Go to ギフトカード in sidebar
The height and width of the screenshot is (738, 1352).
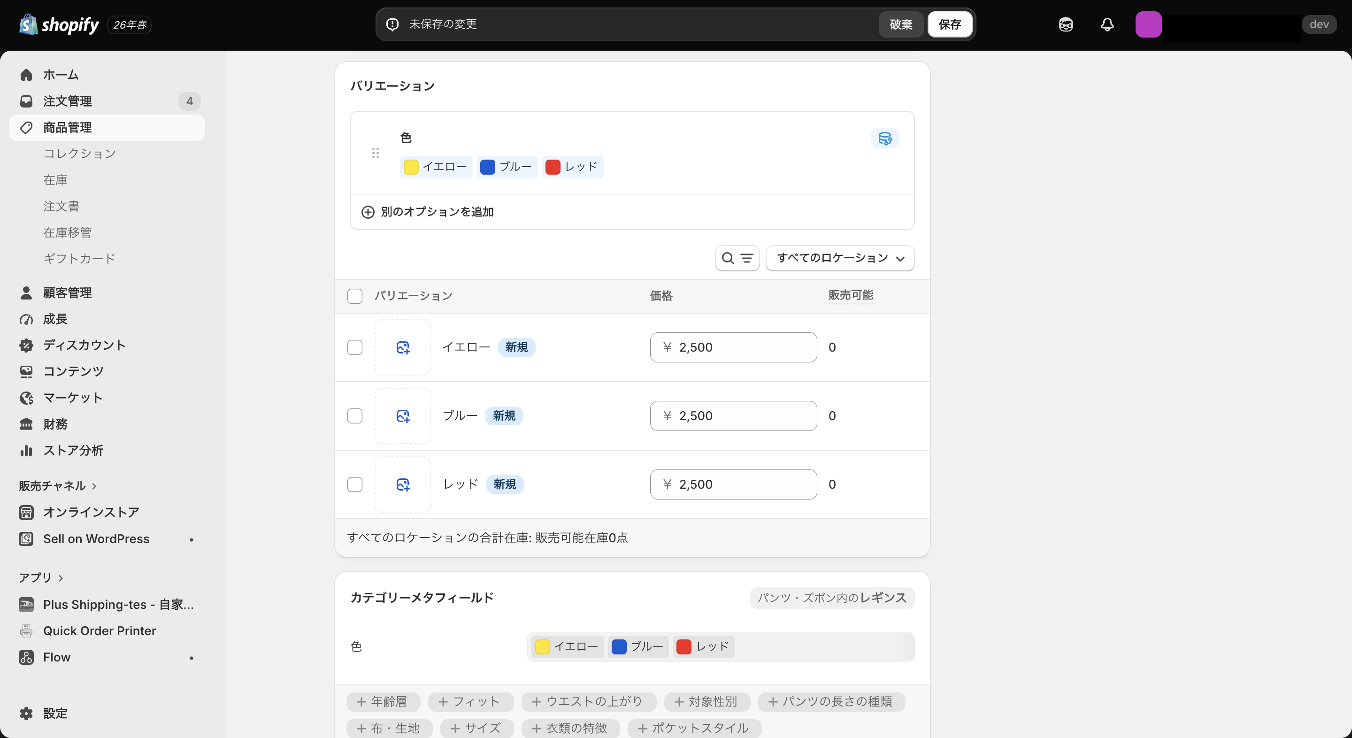(79, 258)
